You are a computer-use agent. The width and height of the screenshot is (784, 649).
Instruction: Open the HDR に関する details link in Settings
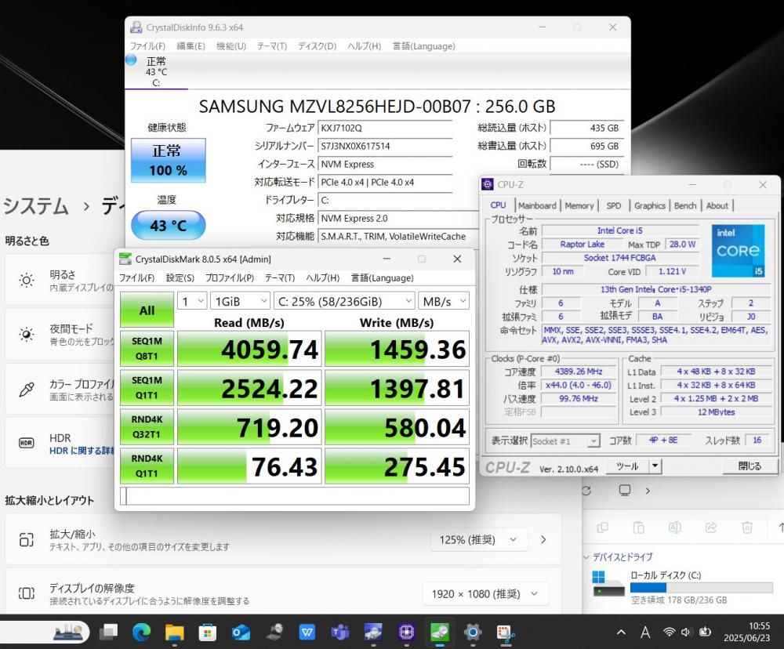coord(82,451)
